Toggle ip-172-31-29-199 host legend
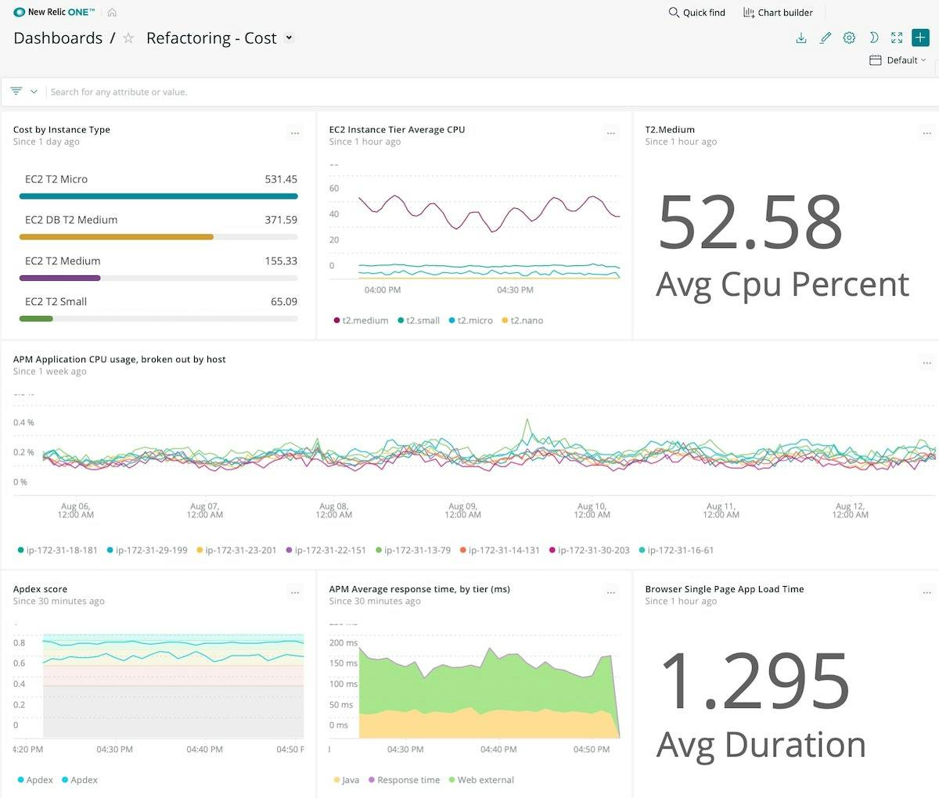The image size is (939, 798). (x=147, y=550)
